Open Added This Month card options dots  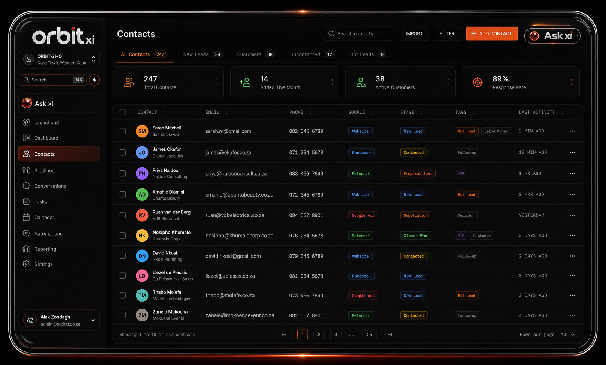click(332, 82)
